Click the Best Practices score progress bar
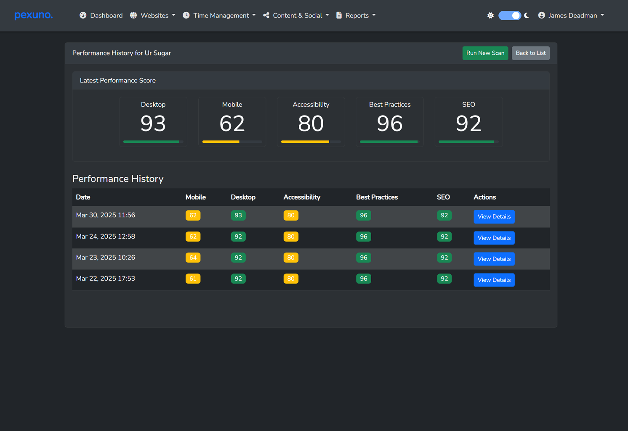Image resolution: width=628 pixels, height=431 pixels. click(390, 142)
